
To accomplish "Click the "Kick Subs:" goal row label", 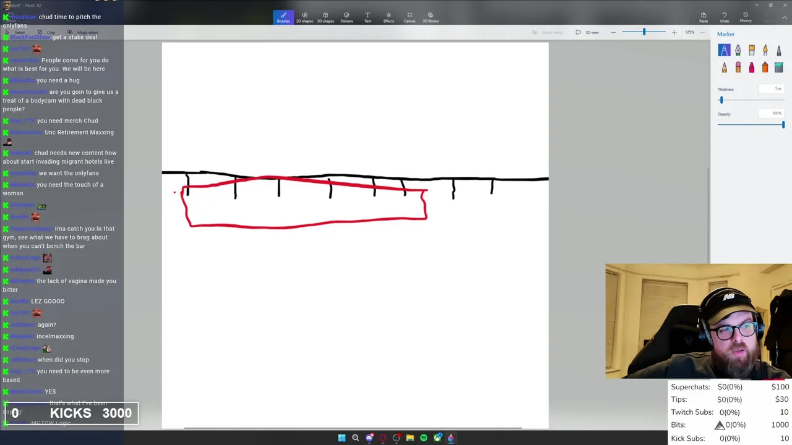I will point(688,438).
